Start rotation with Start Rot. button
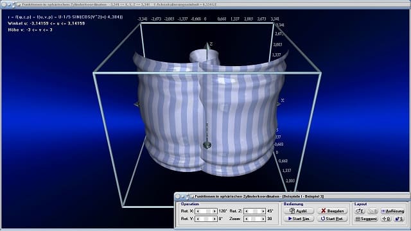This screenshot has height=231, width=411. (x=332, y=219)
